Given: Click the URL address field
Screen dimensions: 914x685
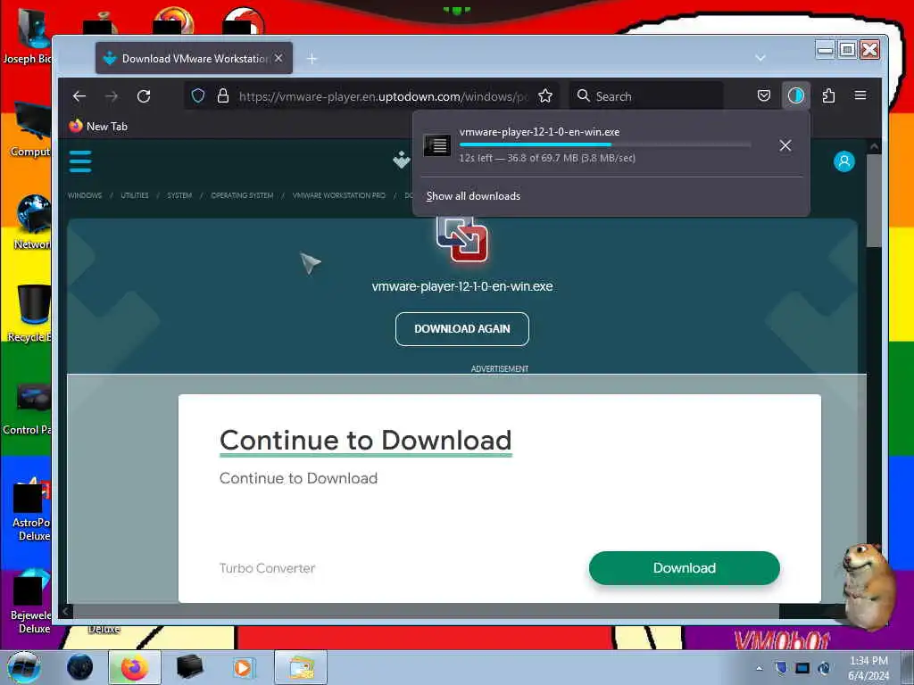Looking at the screenshot, I should (382, 96).
